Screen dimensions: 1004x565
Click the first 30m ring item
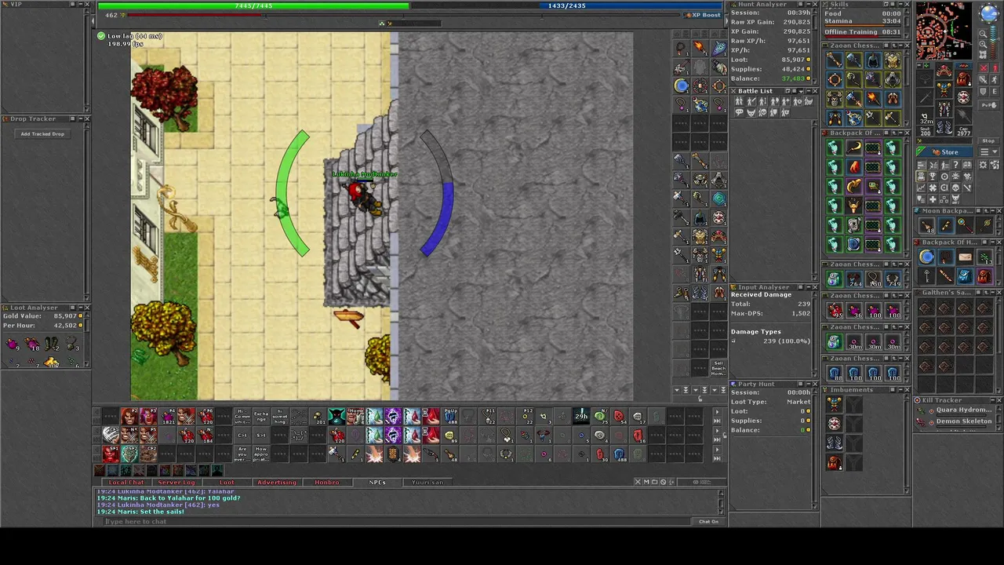click(854, 342)
